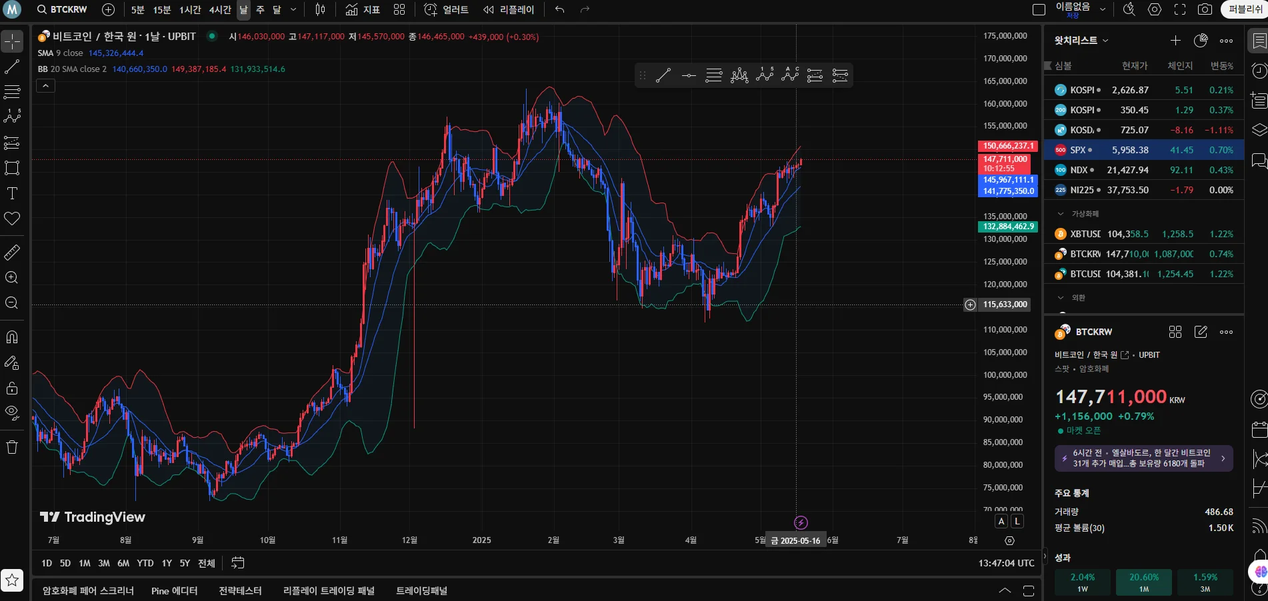
Task: Open the go-to-date calendar icon
Action: [x=237, y=563]
